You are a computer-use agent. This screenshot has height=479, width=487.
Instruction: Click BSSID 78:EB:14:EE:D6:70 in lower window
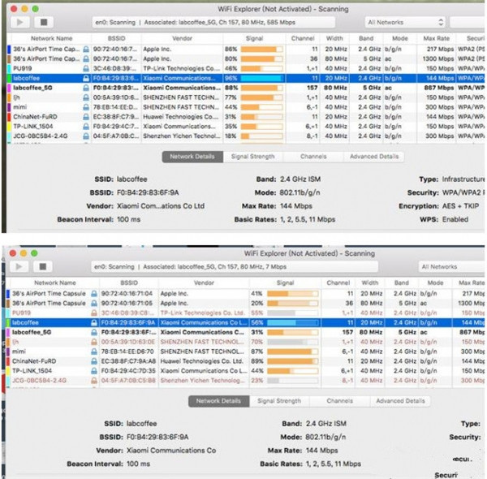pos(127,352)
